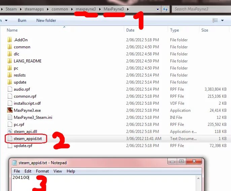Viewport: 231px width, 191px height.
Task: Select the file name steam_appid.txt
Action: tap(28, 139)
